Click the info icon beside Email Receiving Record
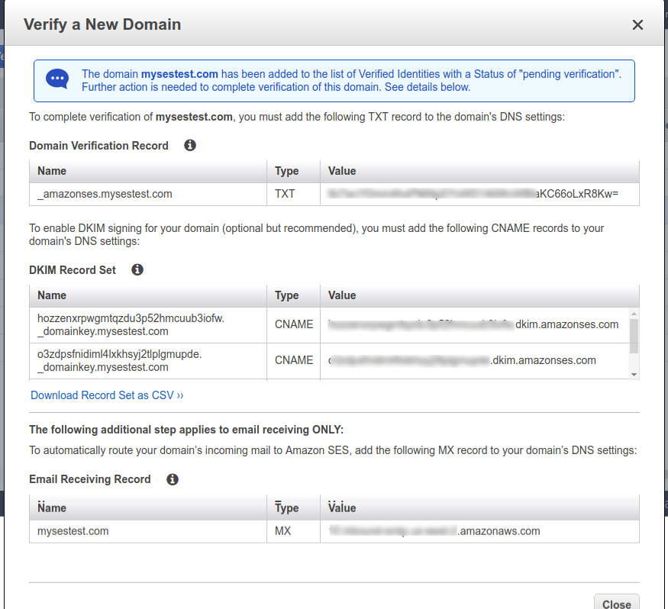Viewport: 668px width, 609px height. (x=172, y=478)
